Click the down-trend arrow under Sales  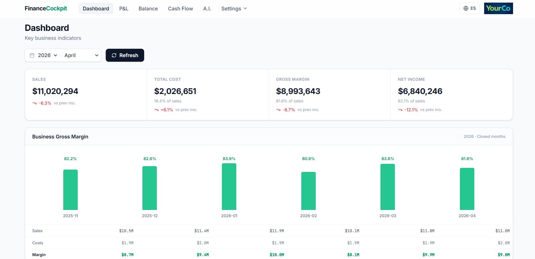click(x=35, y=103)
